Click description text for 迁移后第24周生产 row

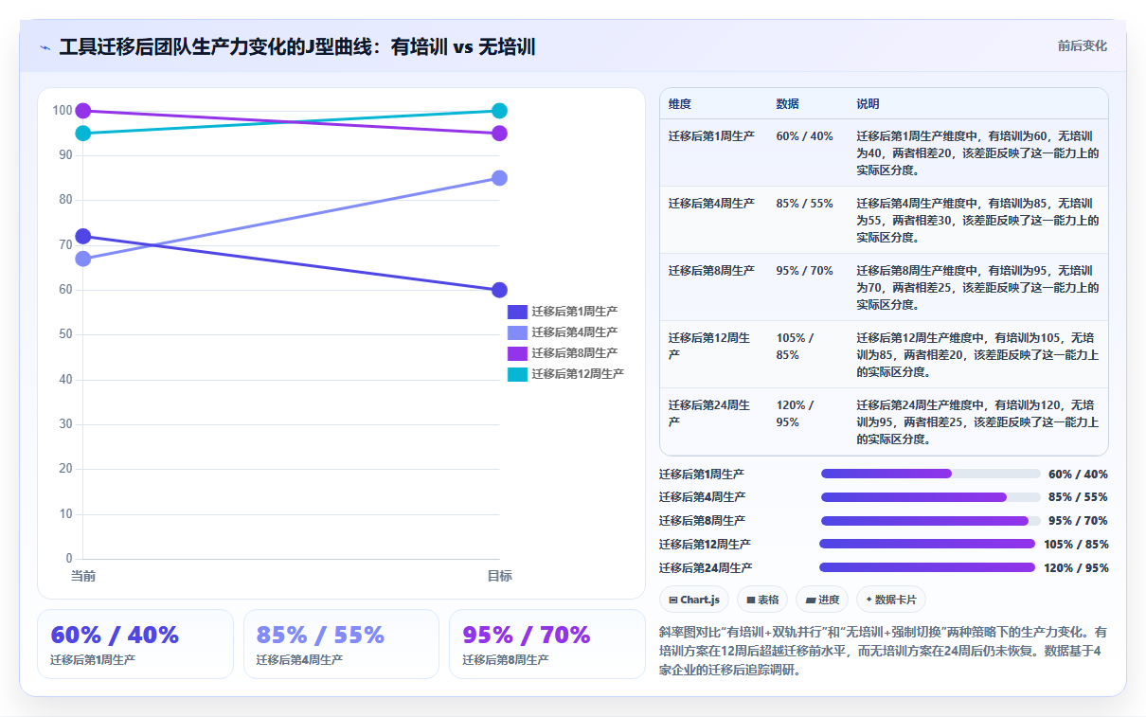(977, 422)
